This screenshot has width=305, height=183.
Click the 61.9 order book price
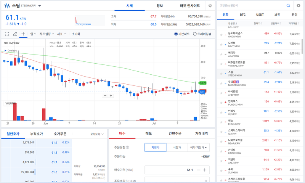(54, 143)
